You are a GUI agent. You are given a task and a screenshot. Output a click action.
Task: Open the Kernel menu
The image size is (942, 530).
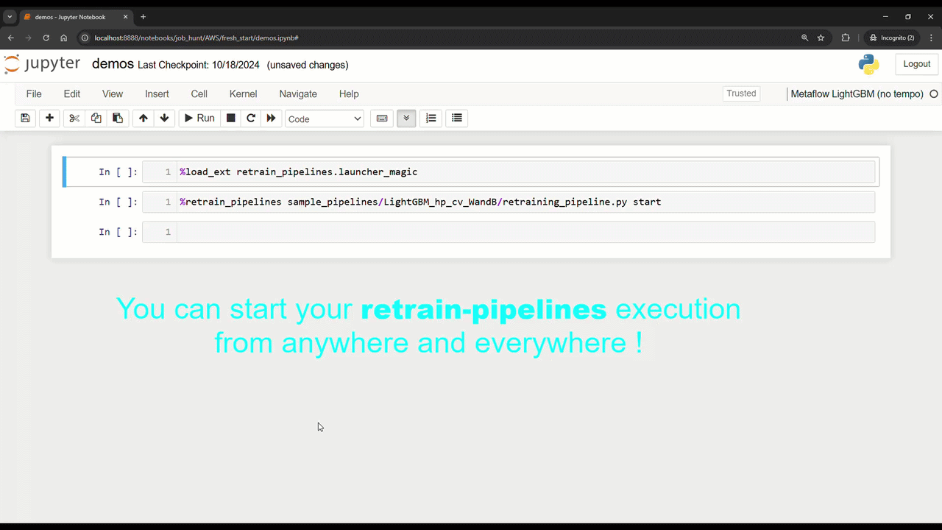tap(243, 93)
